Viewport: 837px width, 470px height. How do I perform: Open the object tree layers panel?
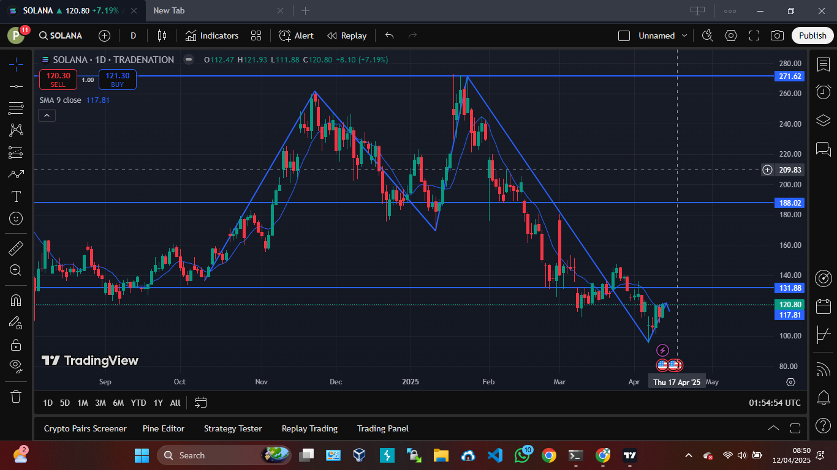tap(824, 120)
